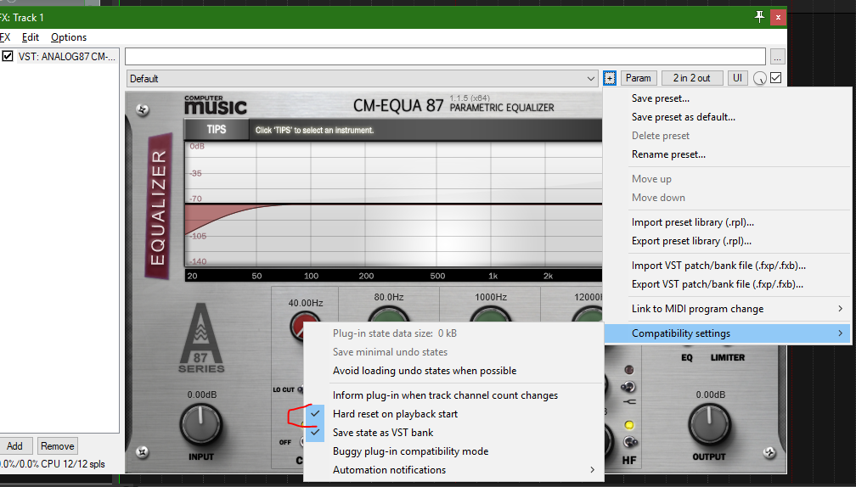856x487 pixels.
Task: Adjust the INPUT gain knob
Action: click(201, 425)
